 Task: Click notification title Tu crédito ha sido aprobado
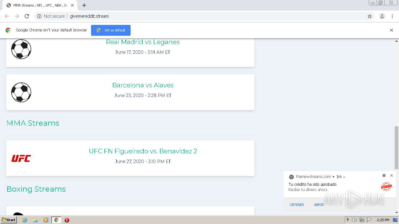click(312, 184)
